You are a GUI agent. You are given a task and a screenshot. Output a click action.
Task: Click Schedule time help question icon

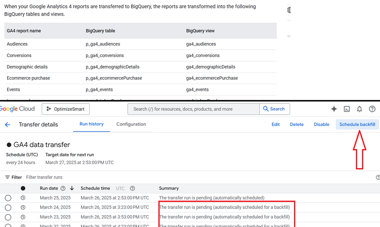coord(132,188)
